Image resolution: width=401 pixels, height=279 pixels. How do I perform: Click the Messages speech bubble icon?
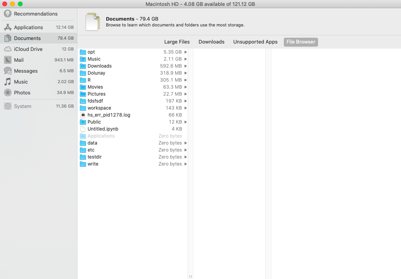pyautogui.click(x=8, y=71)
